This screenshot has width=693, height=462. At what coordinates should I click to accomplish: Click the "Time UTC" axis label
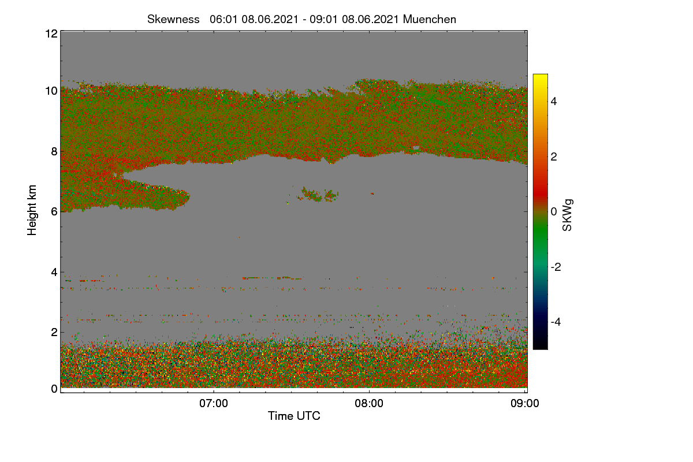[294, 416]
